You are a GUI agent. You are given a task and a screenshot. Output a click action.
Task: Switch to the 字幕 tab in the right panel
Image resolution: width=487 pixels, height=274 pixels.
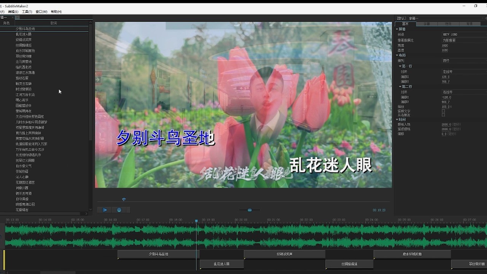click(x=428, y=24)
